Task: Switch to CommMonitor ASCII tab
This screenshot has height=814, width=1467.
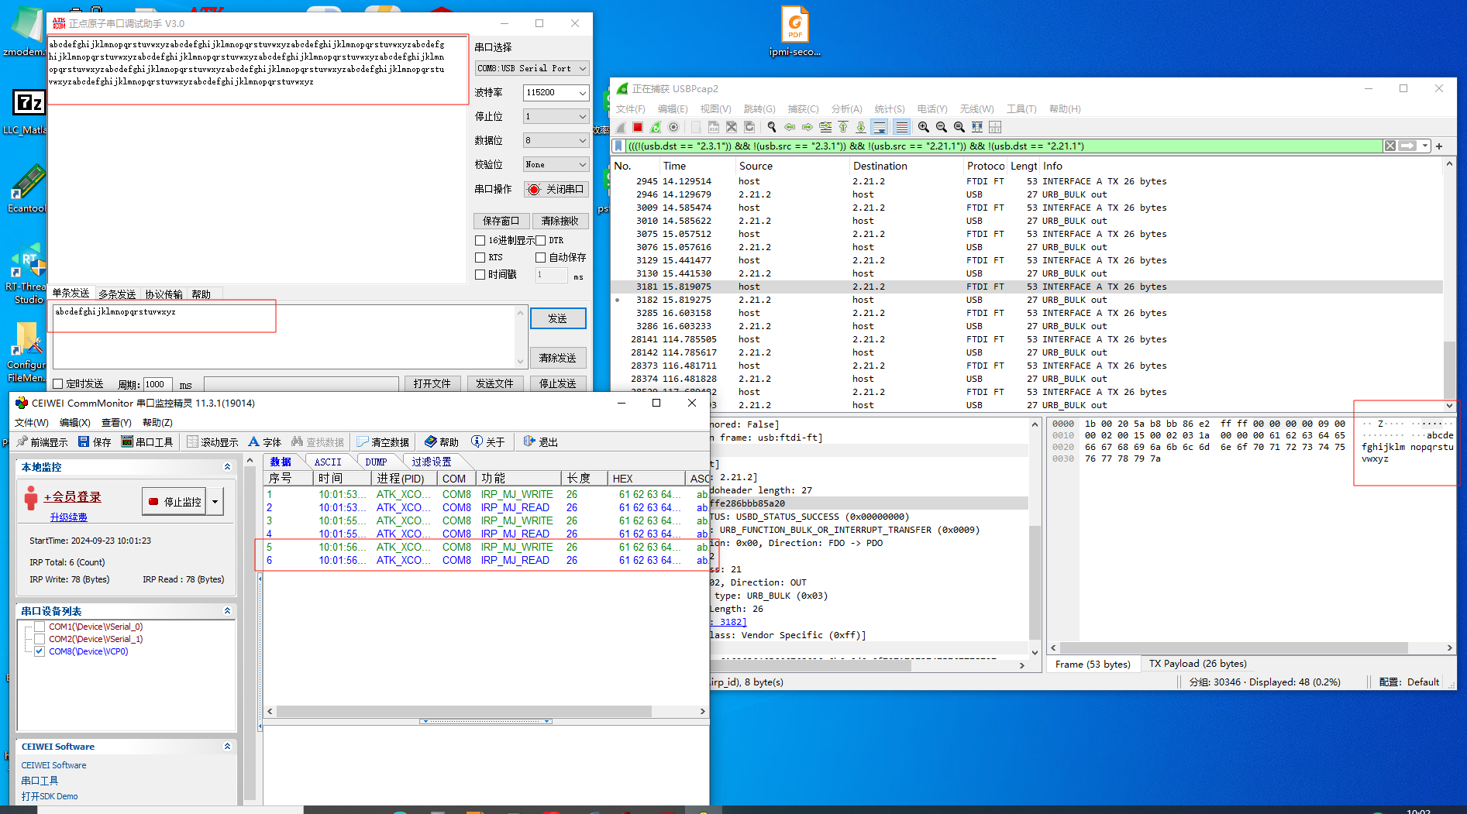Action: pyautogui.click(x=328, y=462)
